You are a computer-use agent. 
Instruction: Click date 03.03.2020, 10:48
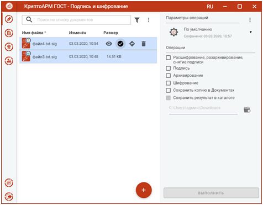83,56
